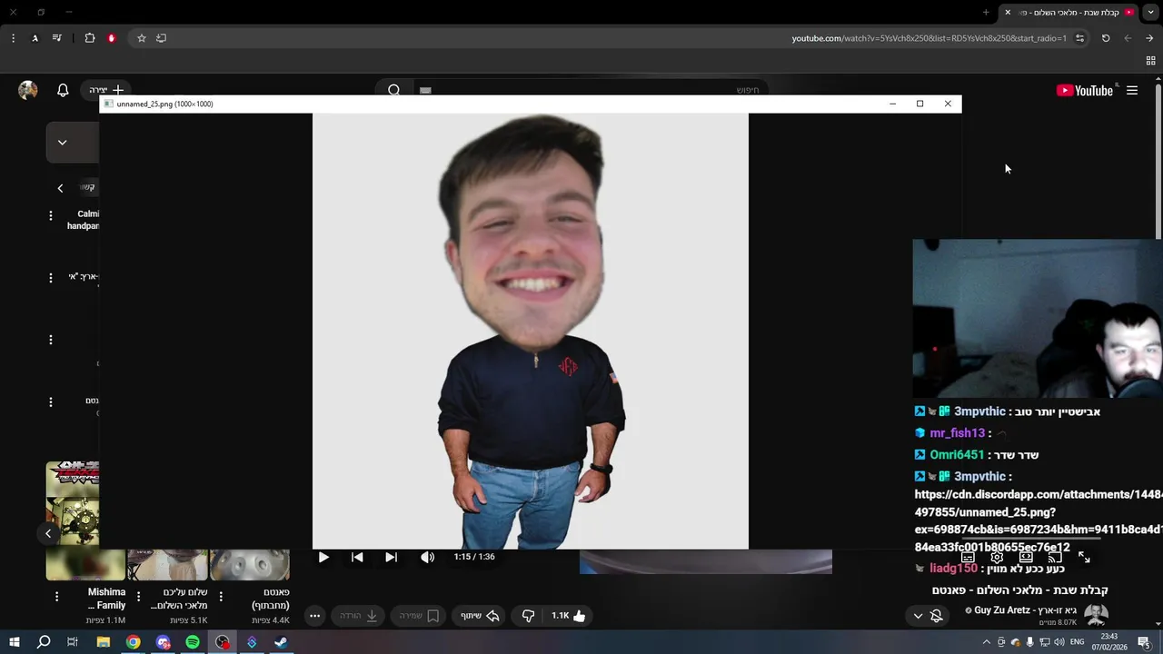The width and height of the screenshot is (1163, 654).
Task: Open the YouTube guide hamburger menu
Action: (x=1132, y=90)
